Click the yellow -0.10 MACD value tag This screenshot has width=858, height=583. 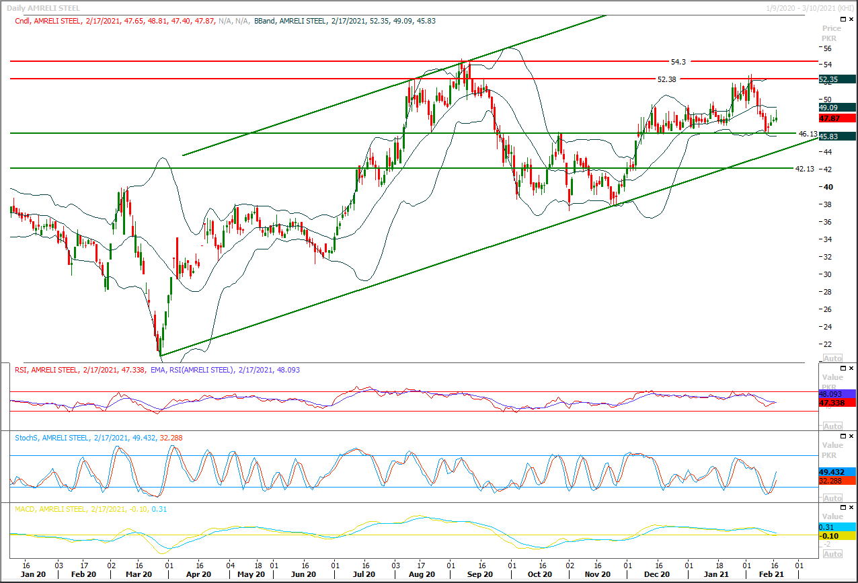click(837, 536)
